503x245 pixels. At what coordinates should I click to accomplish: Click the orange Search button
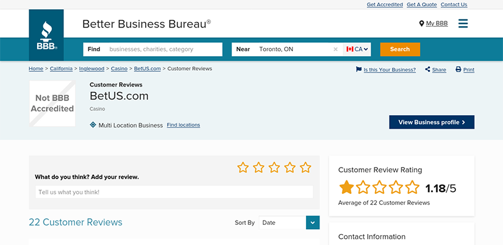click(x=400, y=49)
